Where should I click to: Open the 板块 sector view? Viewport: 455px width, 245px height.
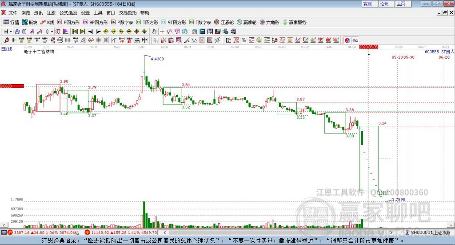[x=30, y=22]
